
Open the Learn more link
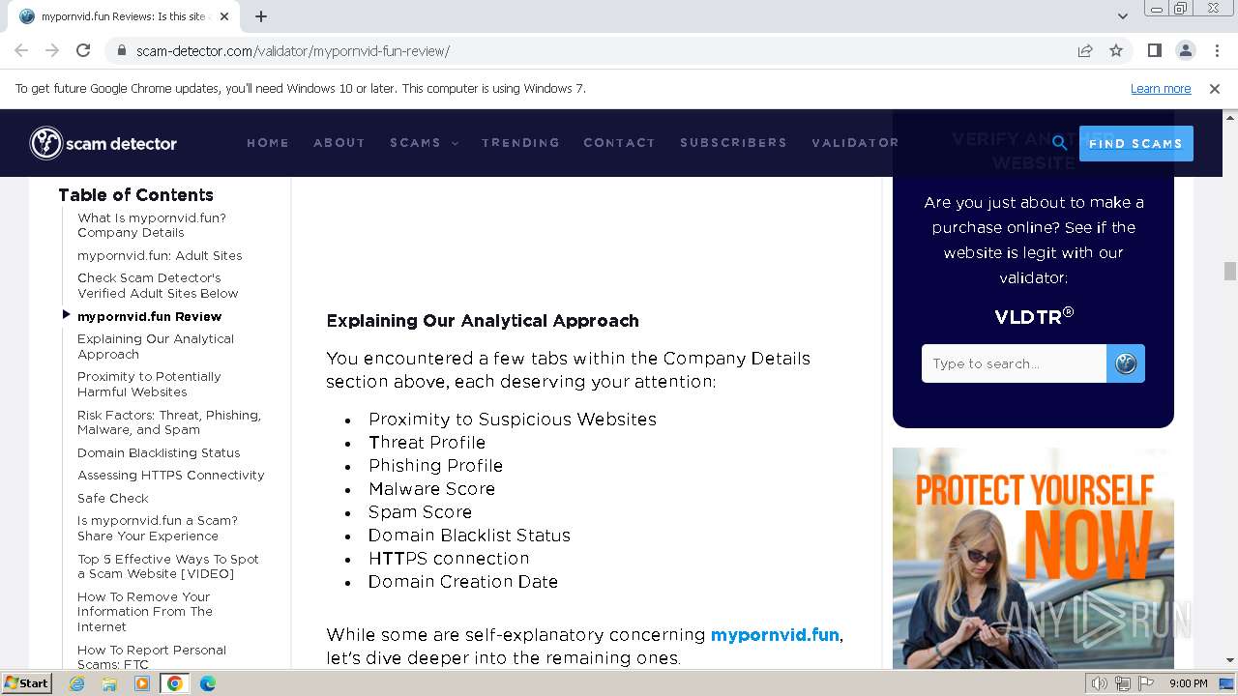1161,88
